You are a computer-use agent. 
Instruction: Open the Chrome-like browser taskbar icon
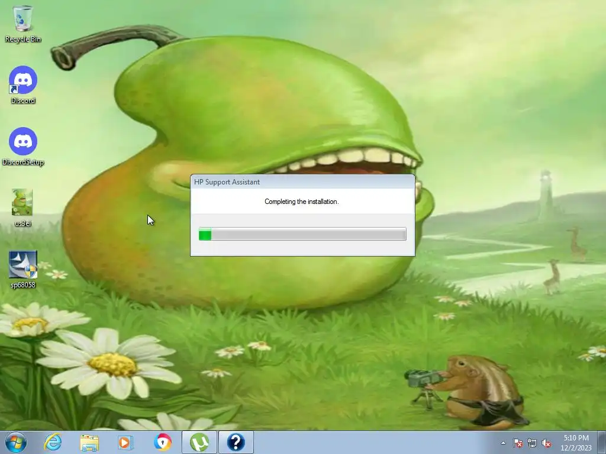pyautogui.click(x=162, y=442)
